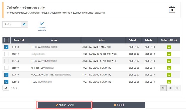
Task: Click status A icon for row 877540
Action: click(x=169, y=75)
